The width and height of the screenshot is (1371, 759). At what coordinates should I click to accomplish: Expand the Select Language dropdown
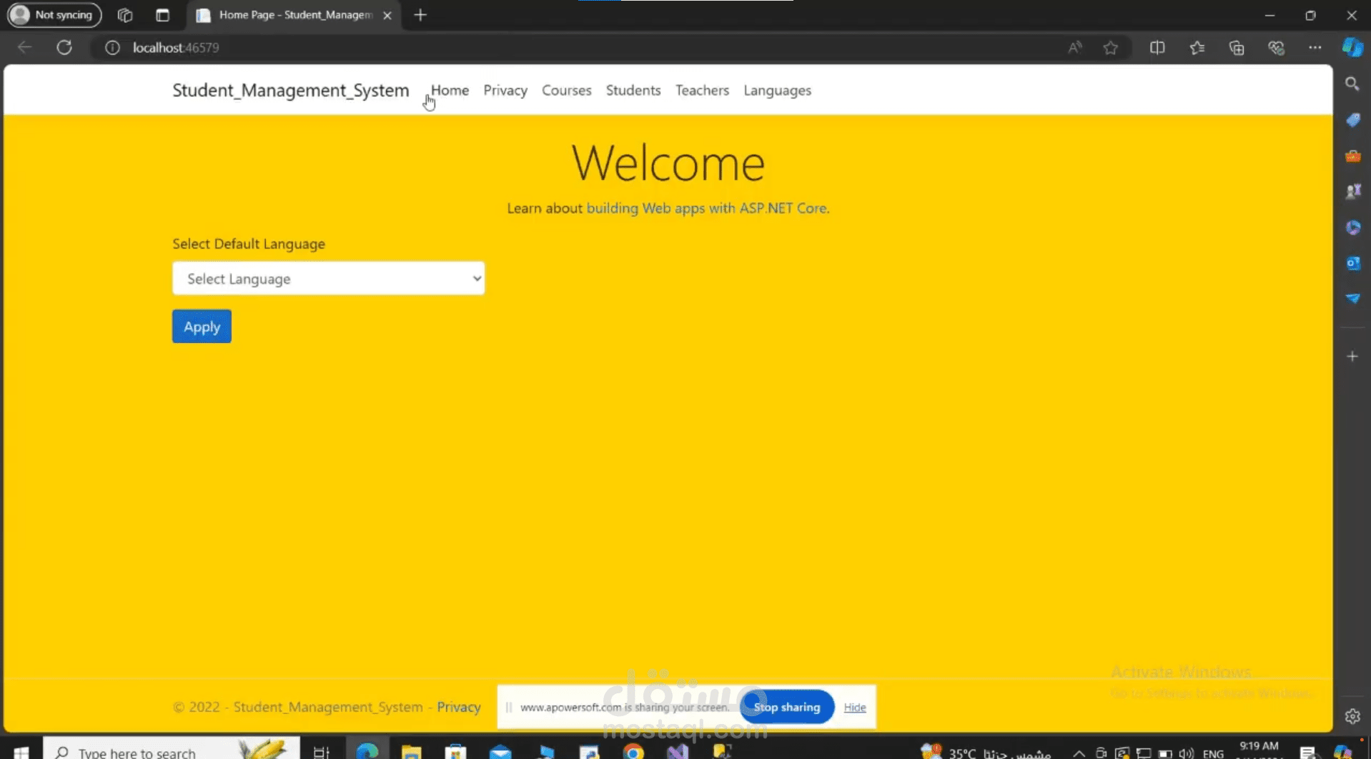point(328,278)
